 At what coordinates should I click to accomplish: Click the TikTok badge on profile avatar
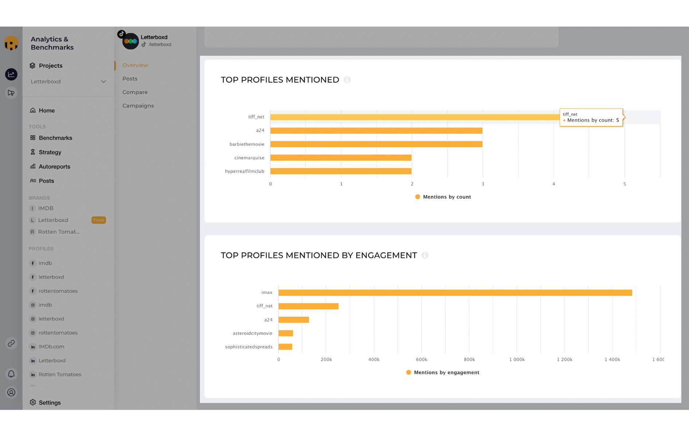121,34
